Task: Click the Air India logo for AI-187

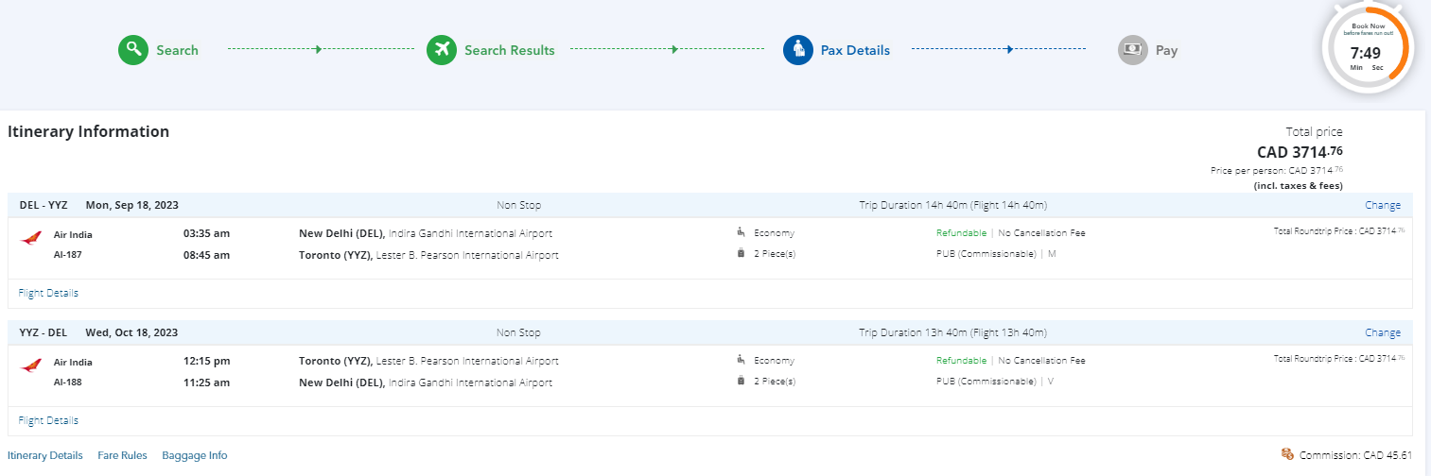Action: (x=30, y=240)
